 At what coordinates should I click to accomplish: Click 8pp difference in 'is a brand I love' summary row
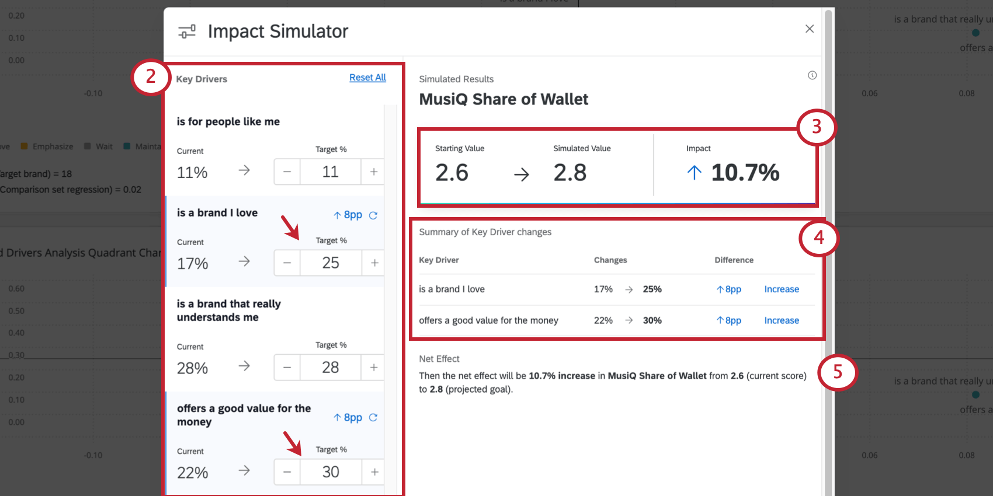point(729,289)
